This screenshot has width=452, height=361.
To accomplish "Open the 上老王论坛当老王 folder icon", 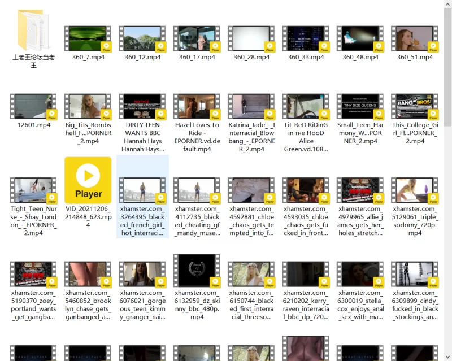I will [x=33, y=31].
